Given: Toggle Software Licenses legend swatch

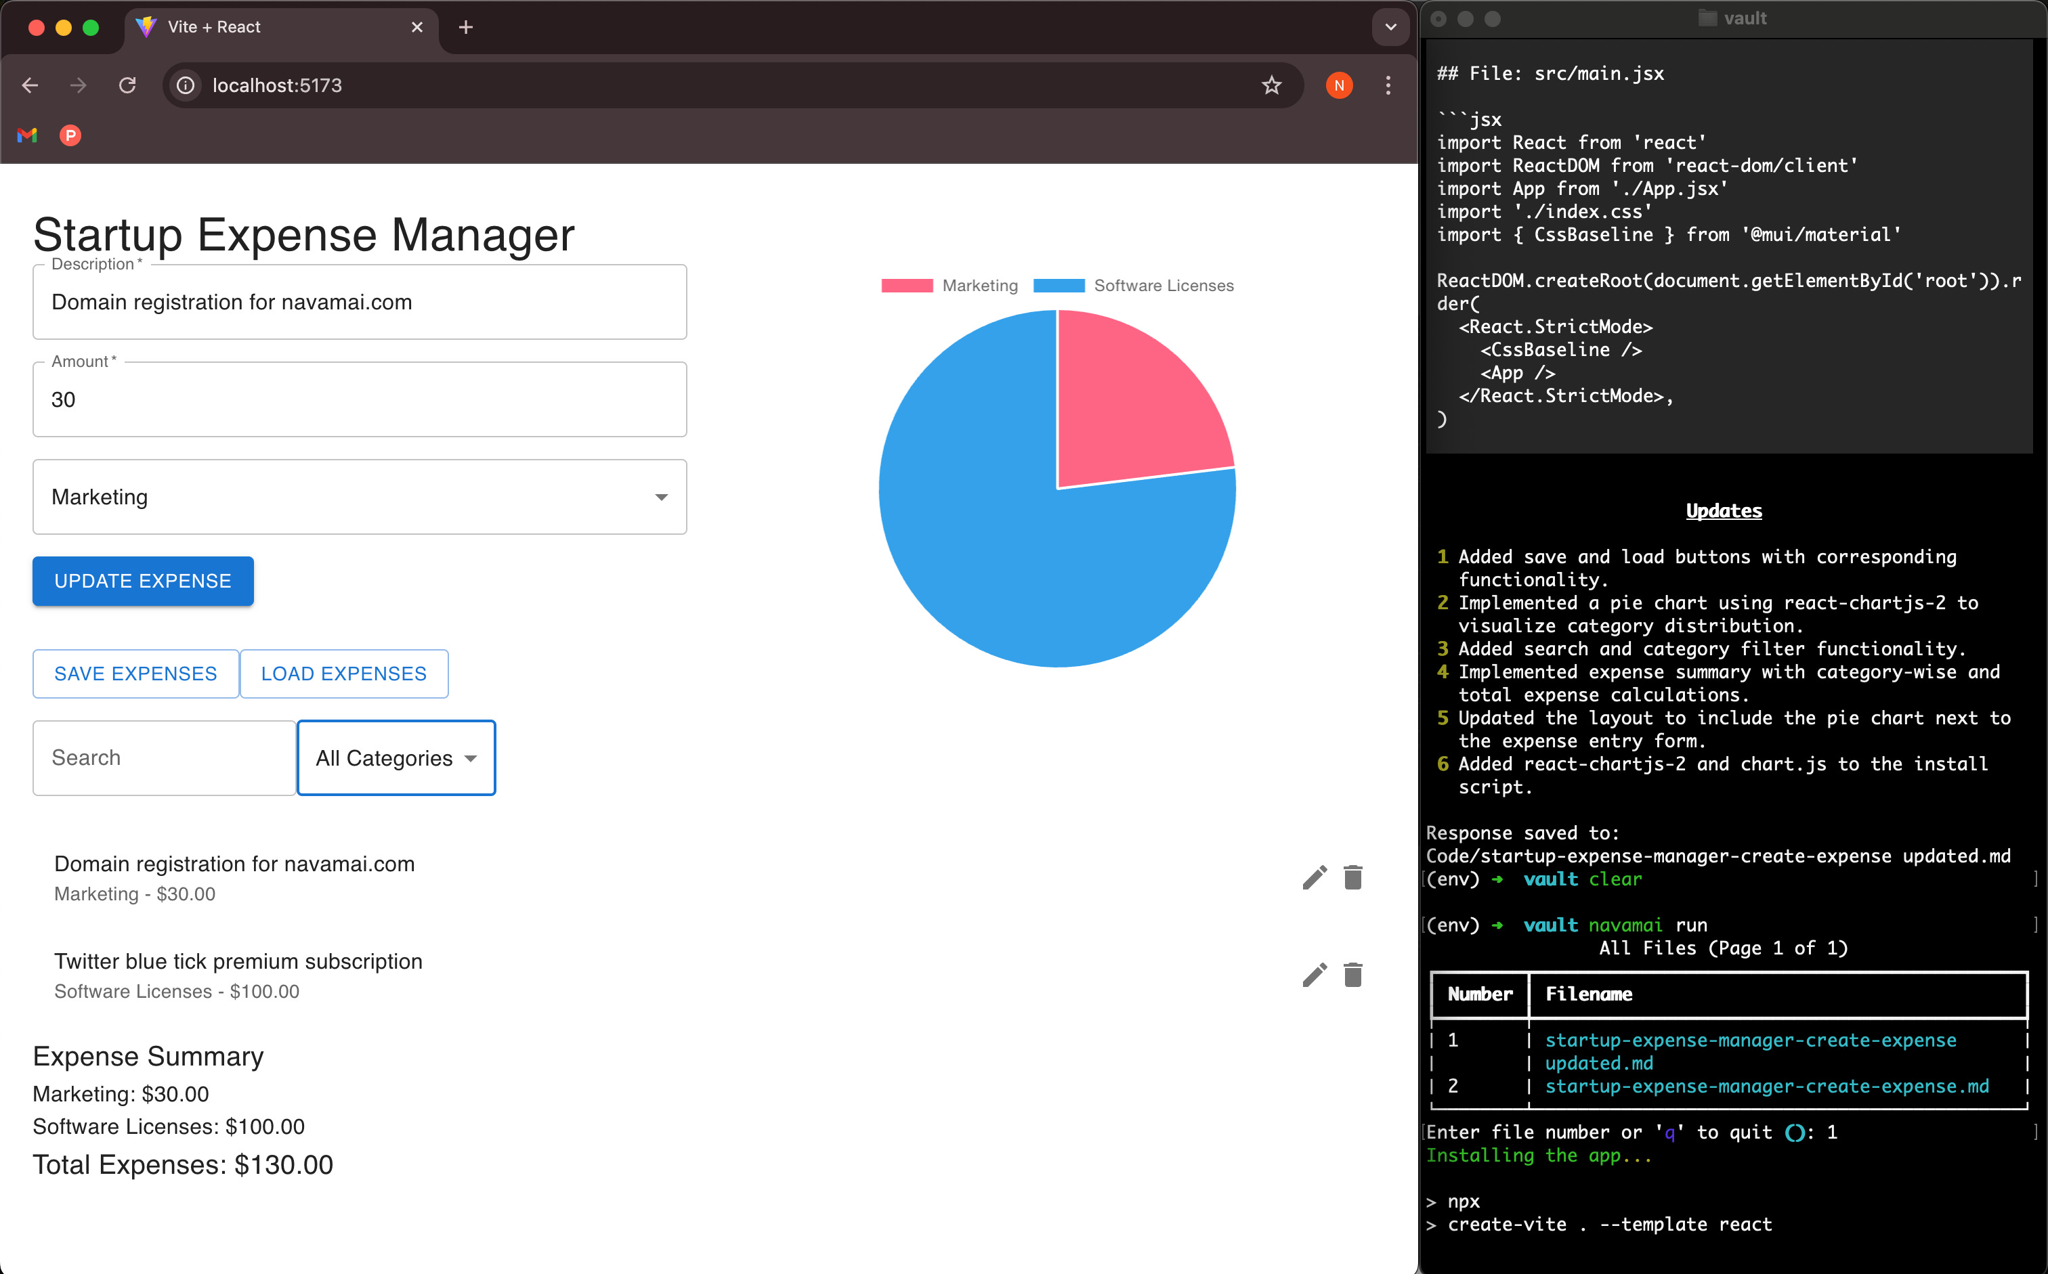Looking at the screenshot, I should [1059, 286].
